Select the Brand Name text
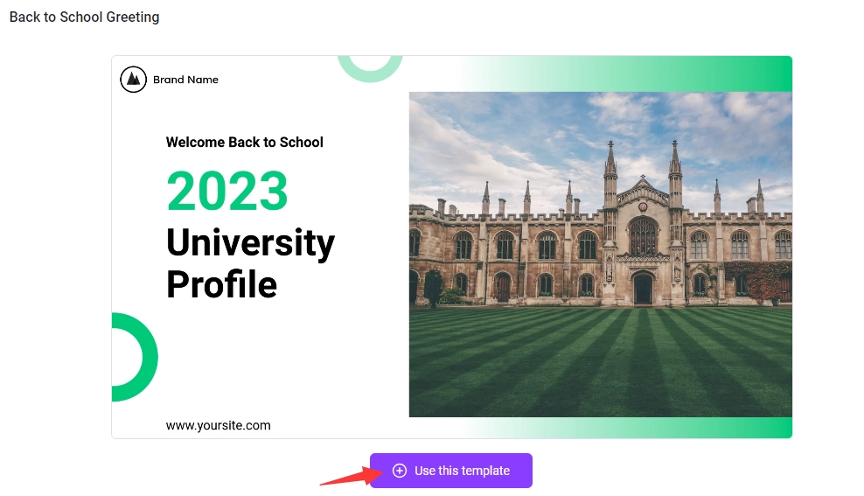The height and width of the screenshot is (496, 864). click(185, 80)
